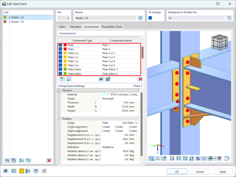Open the Plausibility Check tab

click(x=112, y=27)
